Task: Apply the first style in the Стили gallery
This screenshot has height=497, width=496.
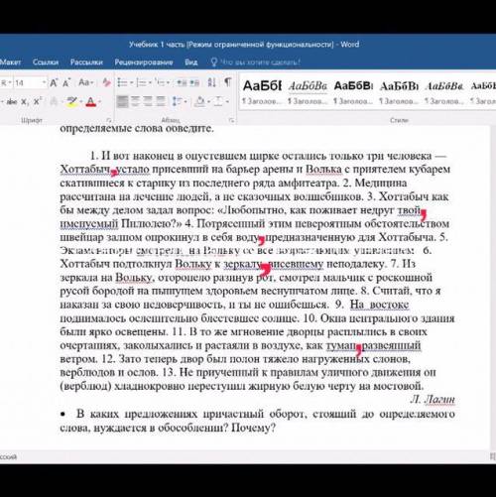Action: (x=262, y=91)
